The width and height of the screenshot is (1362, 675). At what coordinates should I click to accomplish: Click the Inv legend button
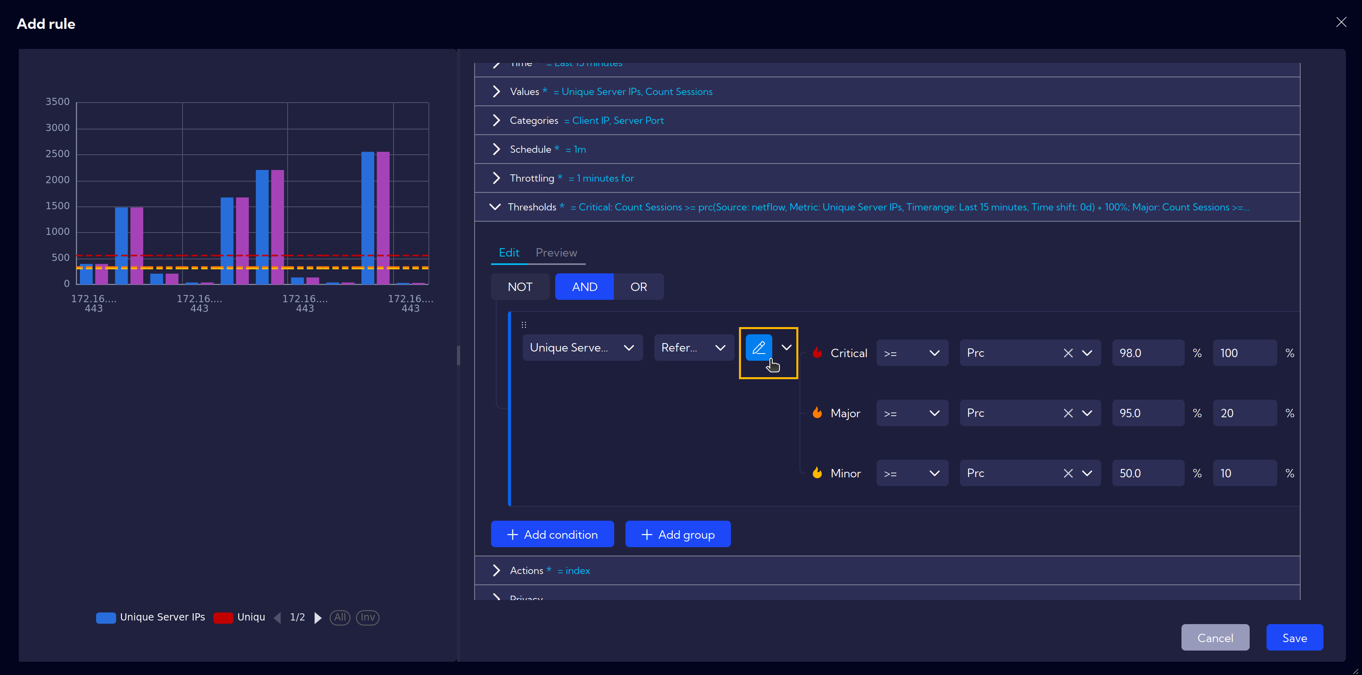coord(367,617)
